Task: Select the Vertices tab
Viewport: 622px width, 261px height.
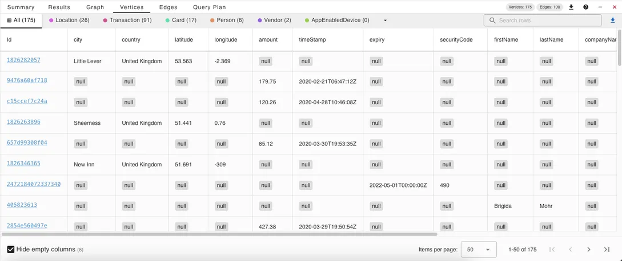Action: 132,7
